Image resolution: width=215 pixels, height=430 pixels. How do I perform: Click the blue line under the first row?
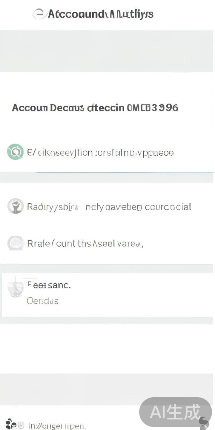pos(124,173)
